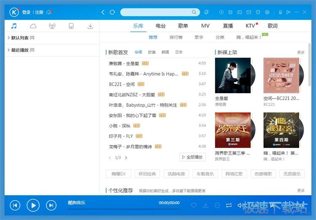Switch to the KTV tab
This screenshot has height=220, width=316.
250,26
